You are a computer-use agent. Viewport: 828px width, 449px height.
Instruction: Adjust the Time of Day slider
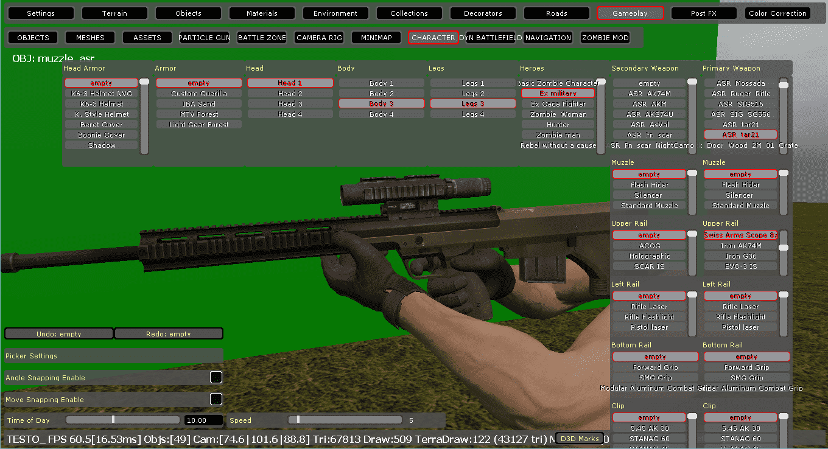pos(122,420)
